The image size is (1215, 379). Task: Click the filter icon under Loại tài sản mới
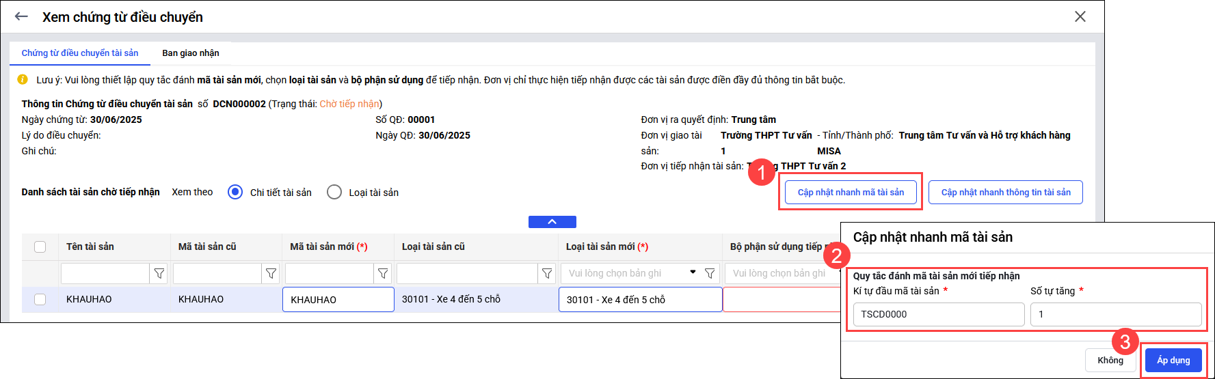coord(710,273)
